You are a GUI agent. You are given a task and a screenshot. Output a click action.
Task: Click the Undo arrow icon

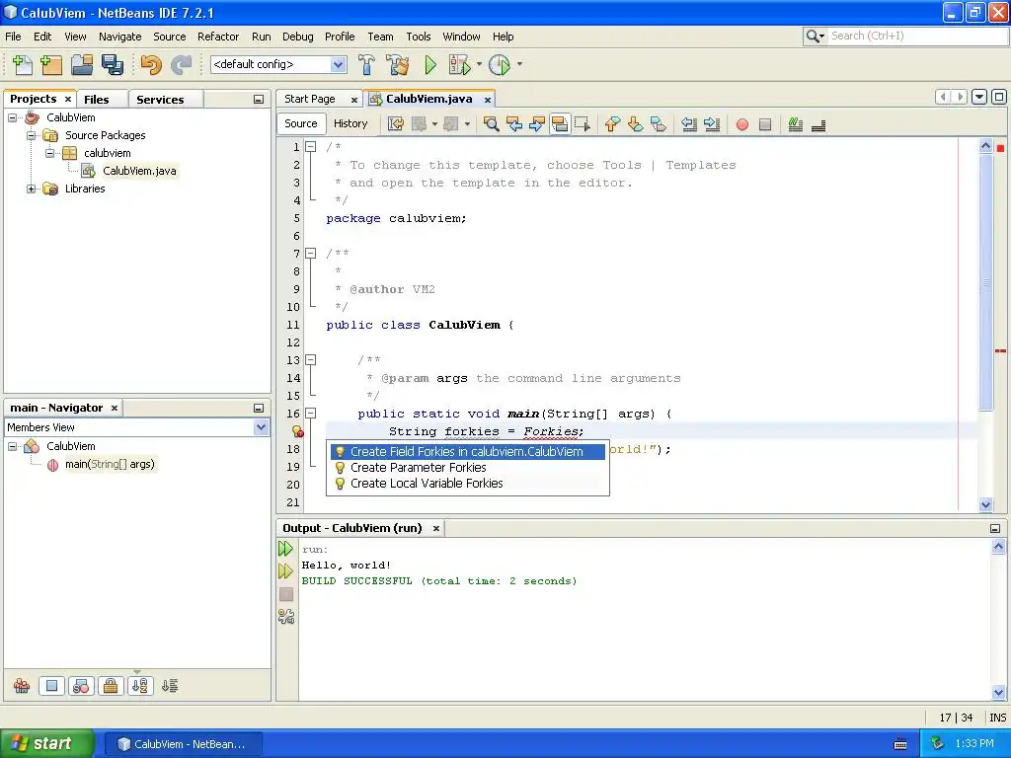click(151, 64)
